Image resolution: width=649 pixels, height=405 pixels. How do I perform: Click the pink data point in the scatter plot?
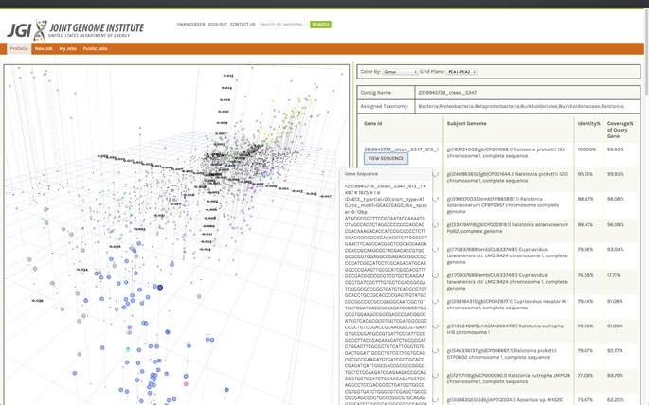click(186, 384)
